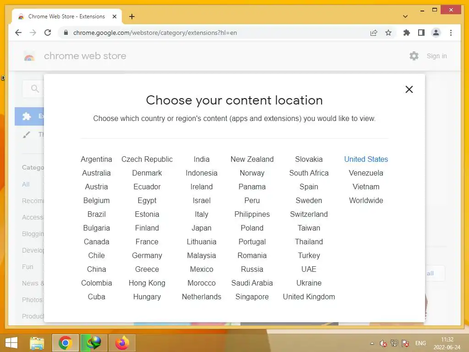Select Hungary
Image resolution: width=469 pixels, height=352 pixels.
(147, 297)
